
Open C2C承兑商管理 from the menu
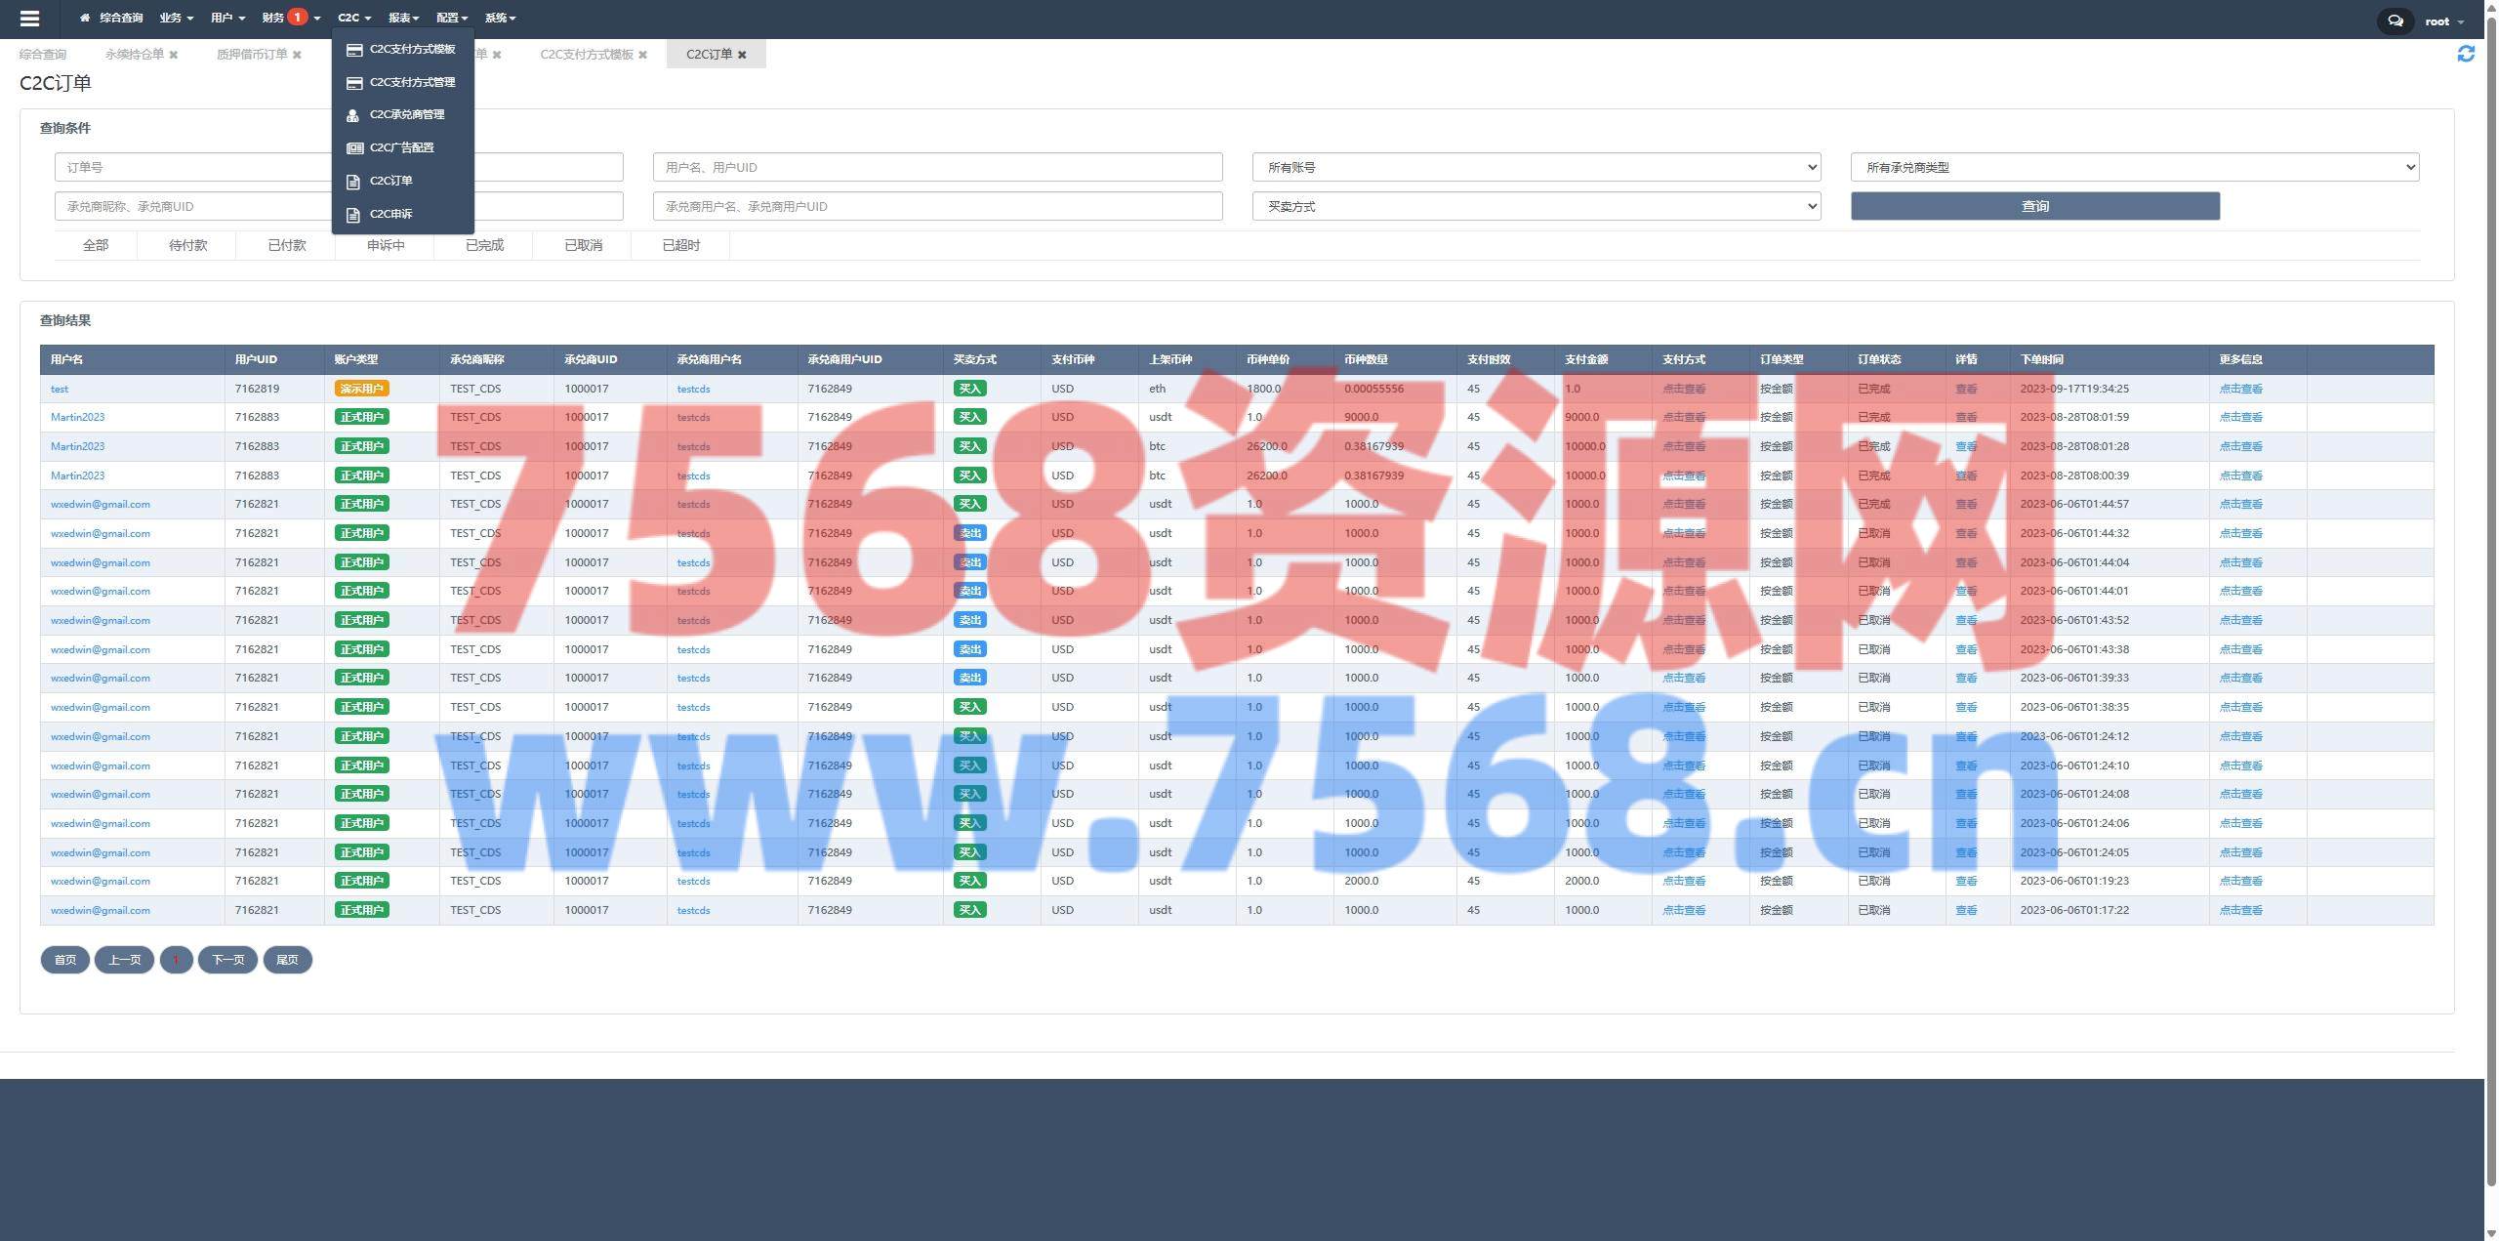point(406,114)
